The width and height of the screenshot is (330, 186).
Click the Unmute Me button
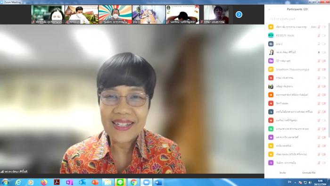[x=309, y=173]
